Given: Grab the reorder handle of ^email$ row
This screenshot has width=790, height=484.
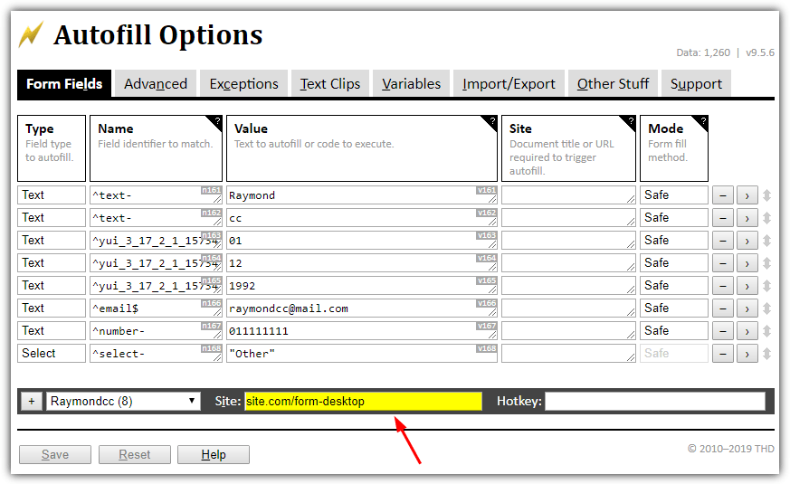Looking at the screenshot, I should [x=766, y=308].
